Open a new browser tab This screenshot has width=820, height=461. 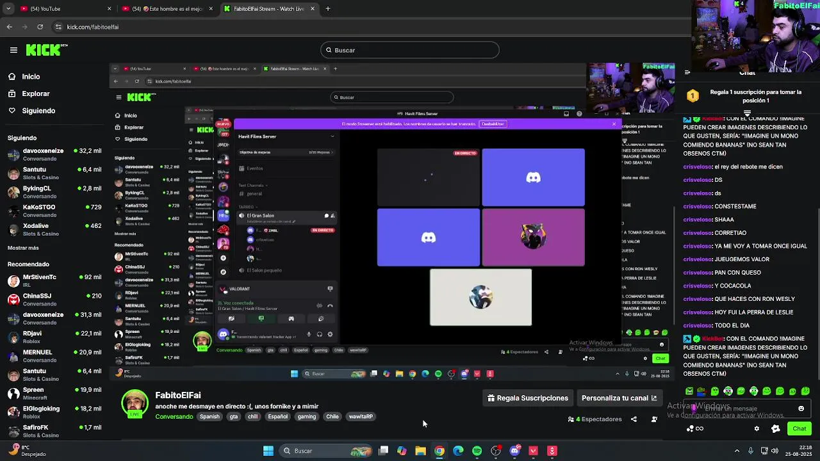click(x=328, y=9)
